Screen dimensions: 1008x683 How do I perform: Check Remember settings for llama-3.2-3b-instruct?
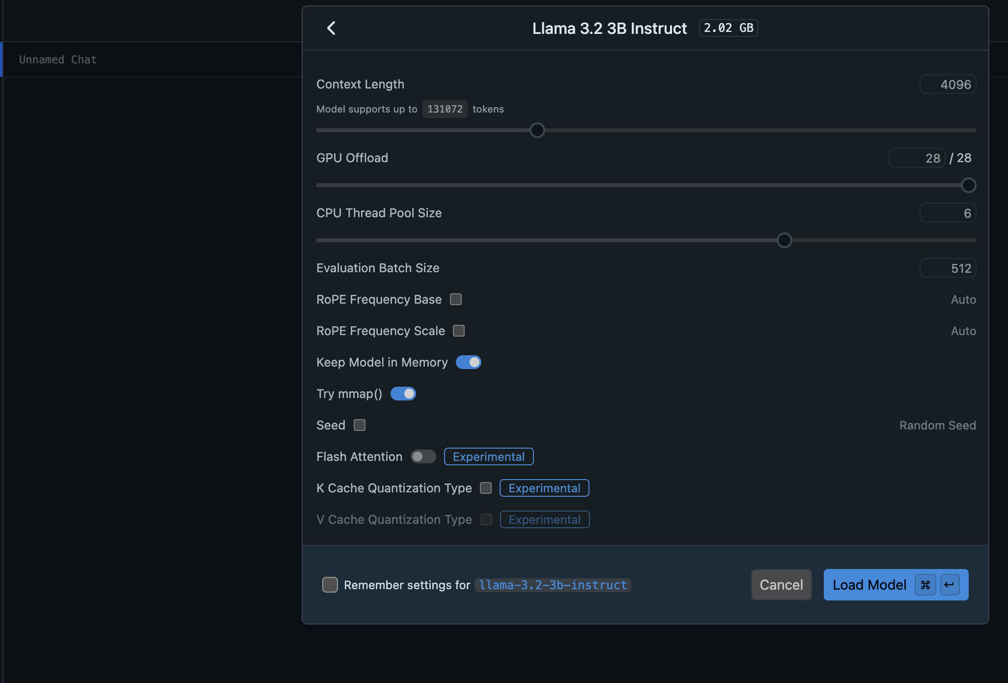coord(330,585)
